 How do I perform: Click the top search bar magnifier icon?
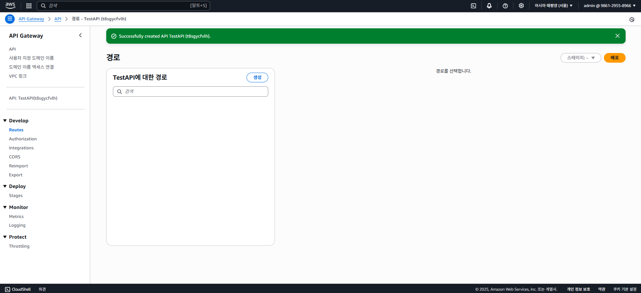tap(43, 6)
